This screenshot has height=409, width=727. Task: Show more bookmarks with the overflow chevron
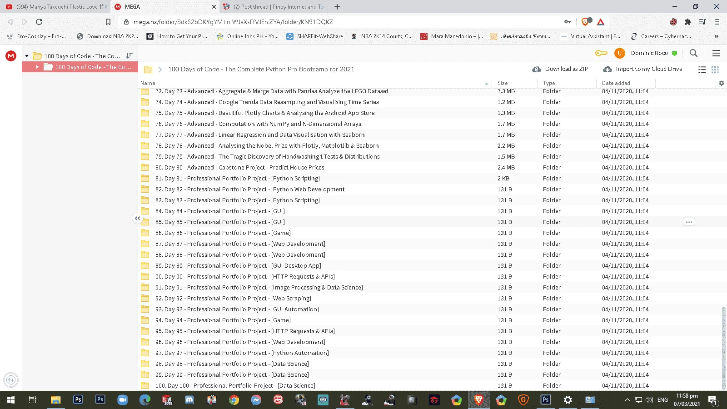(x=717, y=36)
